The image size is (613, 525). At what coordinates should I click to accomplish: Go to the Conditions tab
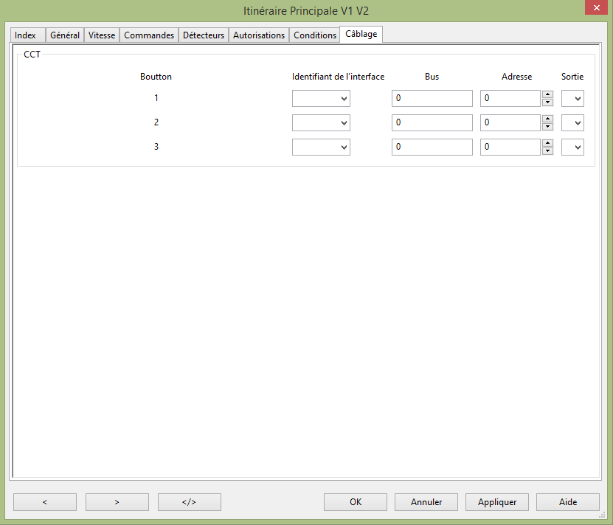315,35
